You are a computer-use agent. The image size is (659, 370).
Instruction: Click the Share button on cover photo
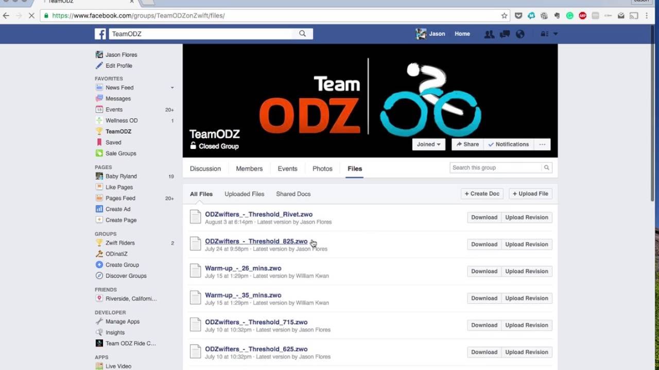pyautogui.click(x=467, y=144)
